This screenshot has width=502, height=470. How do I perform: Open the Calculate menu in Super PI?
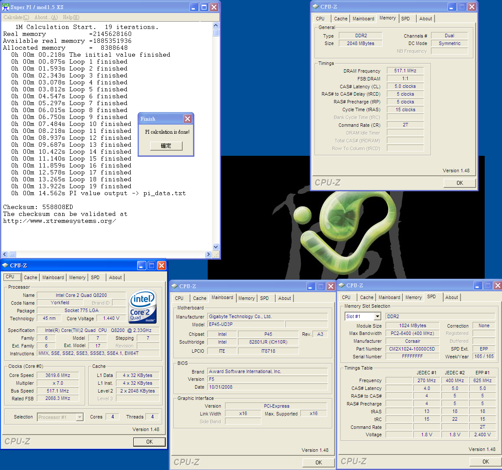(16, 17)
